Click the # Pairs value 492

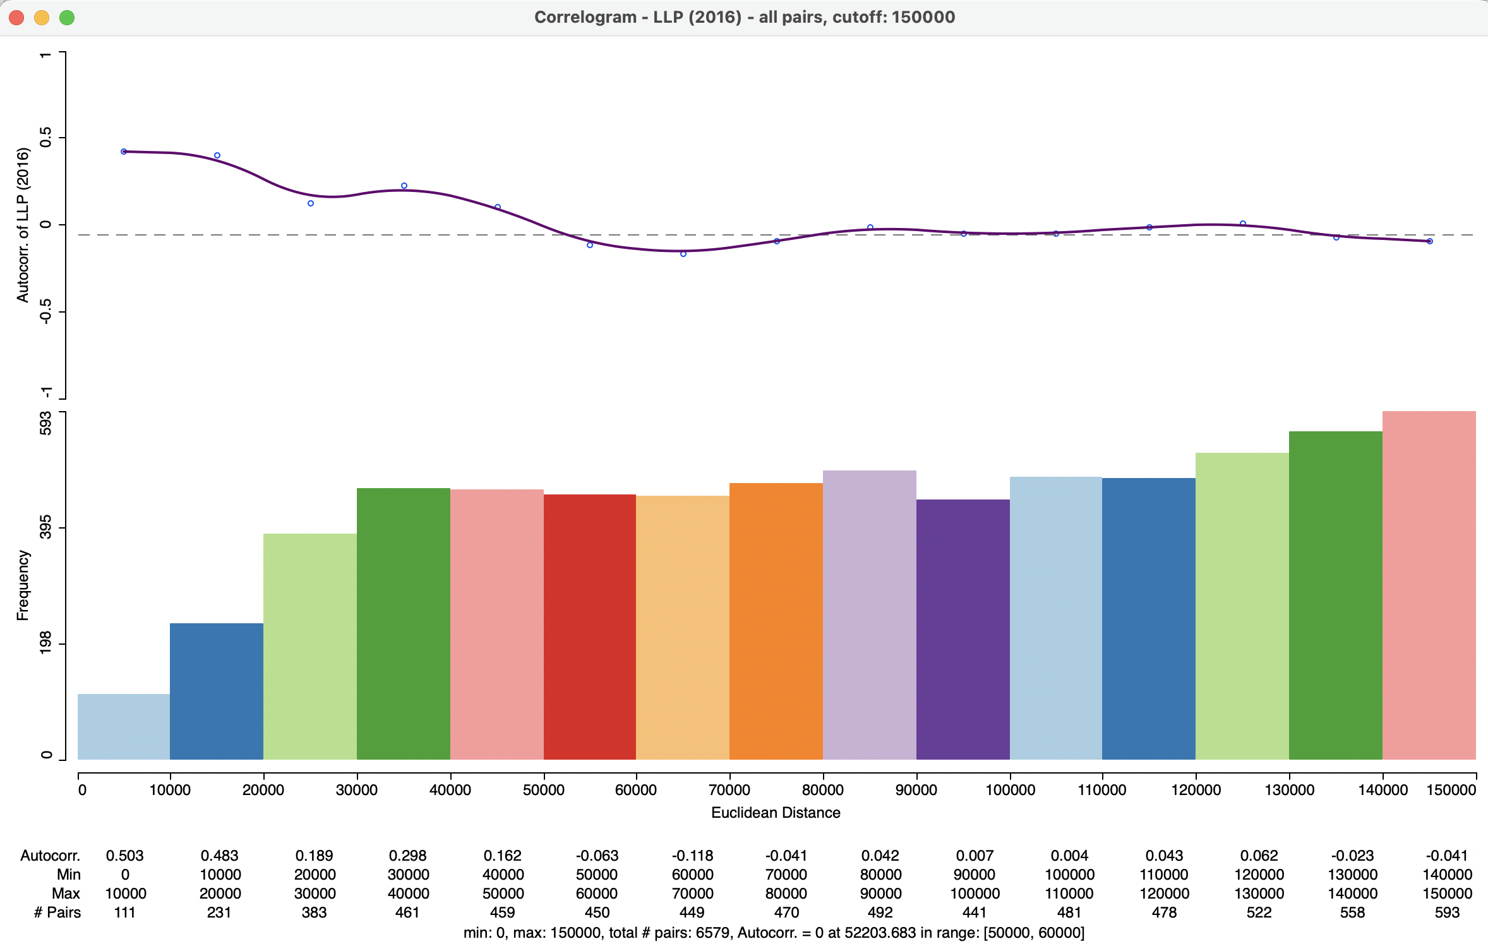(880, 912)
